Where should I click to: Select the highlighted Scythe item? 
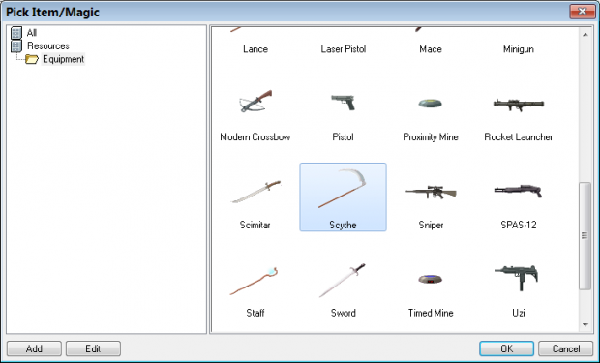click(x=343, y=197)
